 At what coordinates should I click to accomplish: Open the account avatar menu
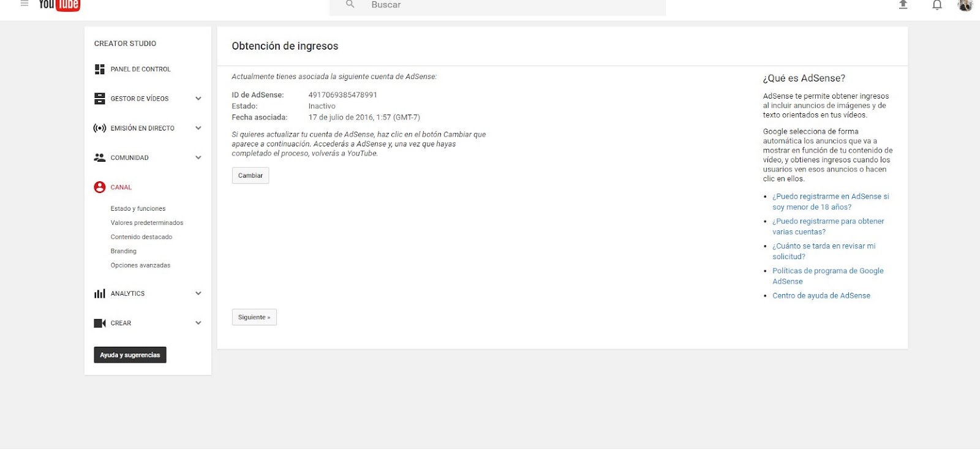coord(965,5)
